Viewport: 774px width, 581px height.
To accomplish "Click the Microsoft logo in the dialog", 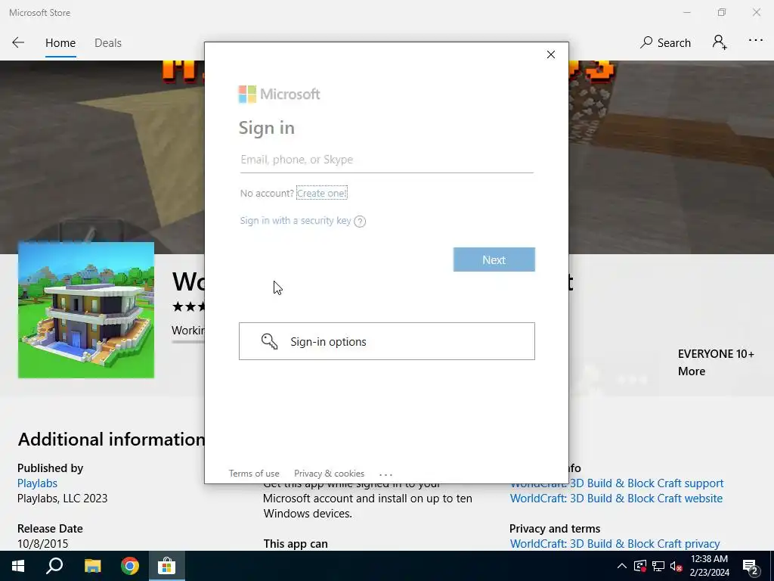I will pyautogui.click(x=279, y=94).
